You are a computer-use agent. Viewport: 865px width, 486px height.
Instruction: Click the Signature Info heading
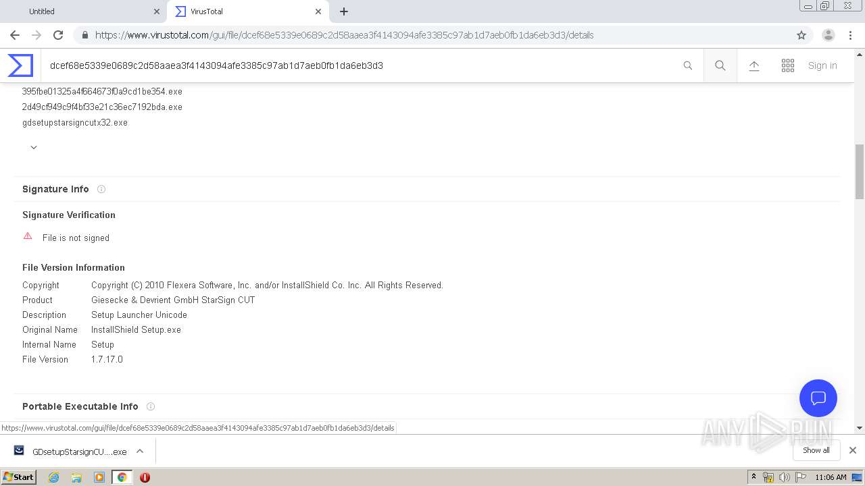[55, 189]
